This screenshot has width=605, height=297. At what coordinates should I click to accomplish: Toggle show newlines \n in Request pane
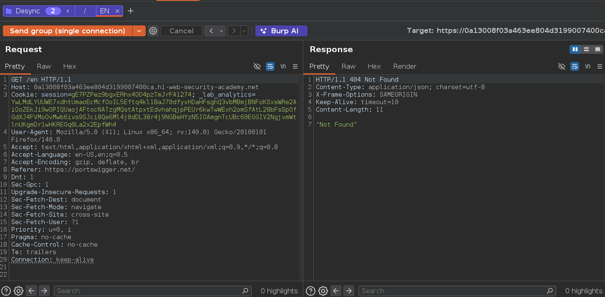click(283, 66)
